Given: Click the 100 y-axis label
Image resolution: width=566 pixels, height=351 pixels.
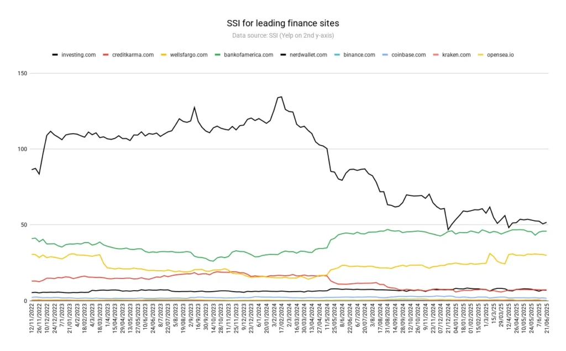Looking at the screenshot, I should click(22, 149).
